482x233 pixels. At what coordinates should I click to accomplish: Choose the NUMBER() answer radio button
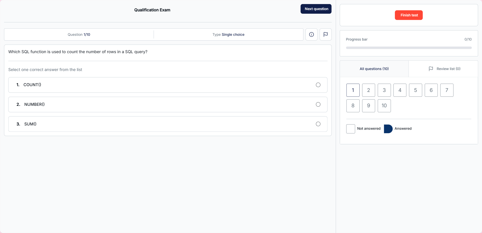click(318, 105)
